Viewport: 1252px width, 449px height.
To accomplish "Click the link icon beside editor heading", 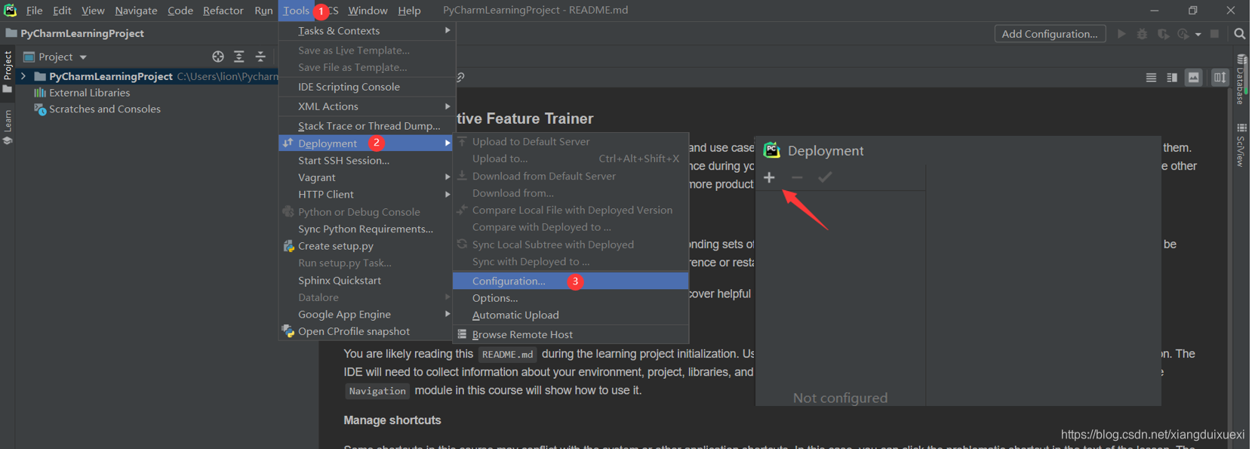I will [460, 77].
